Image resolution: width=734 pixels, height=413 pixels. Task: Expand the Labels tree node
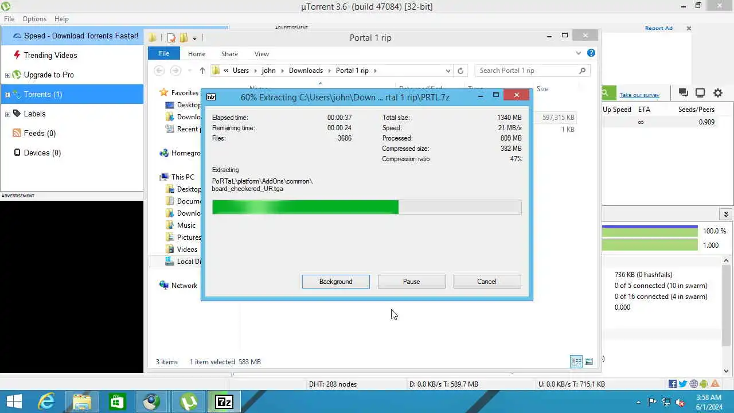[7, 114]
